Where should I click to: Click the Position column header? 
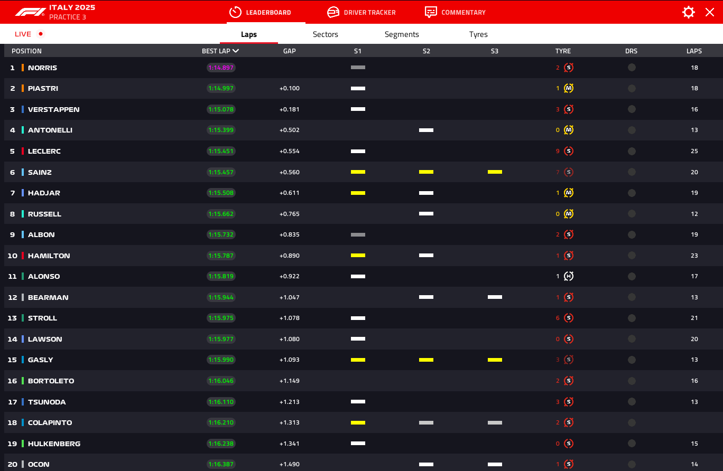26,51
